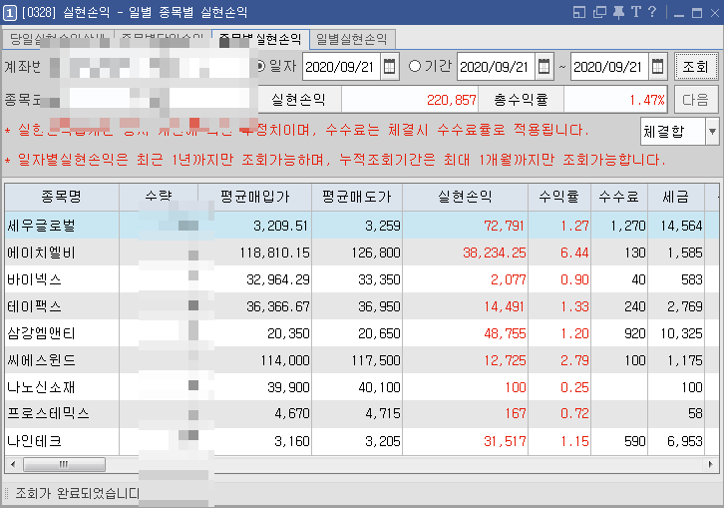The image size is (724, 508).
Task: Open calendar picker for 일자 date
Action: (389, 67)
